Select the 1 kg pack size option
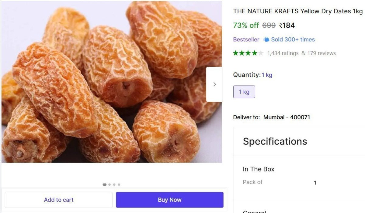The height and width of the screenshot is (213, 365). click(x=244, y=92)
